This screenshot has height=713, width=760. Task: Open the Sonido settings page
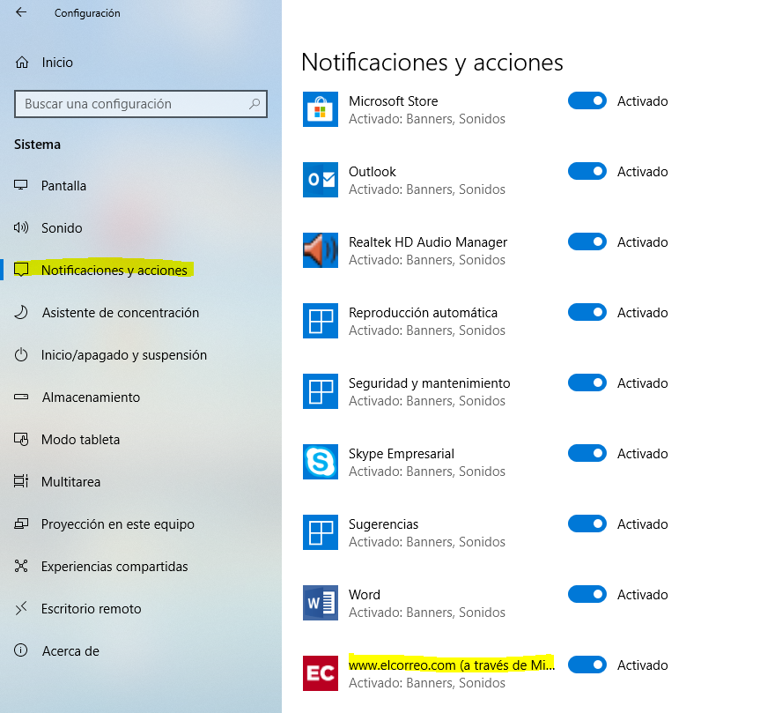(x=62, y=228)
